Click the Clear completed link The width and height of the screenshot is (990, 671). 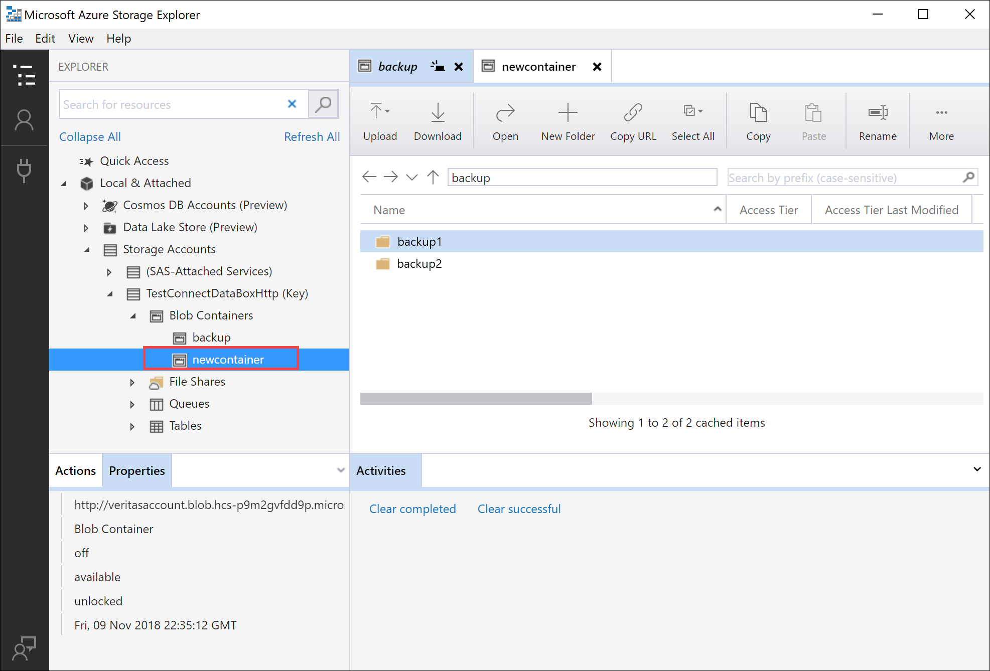pos(412,509)
